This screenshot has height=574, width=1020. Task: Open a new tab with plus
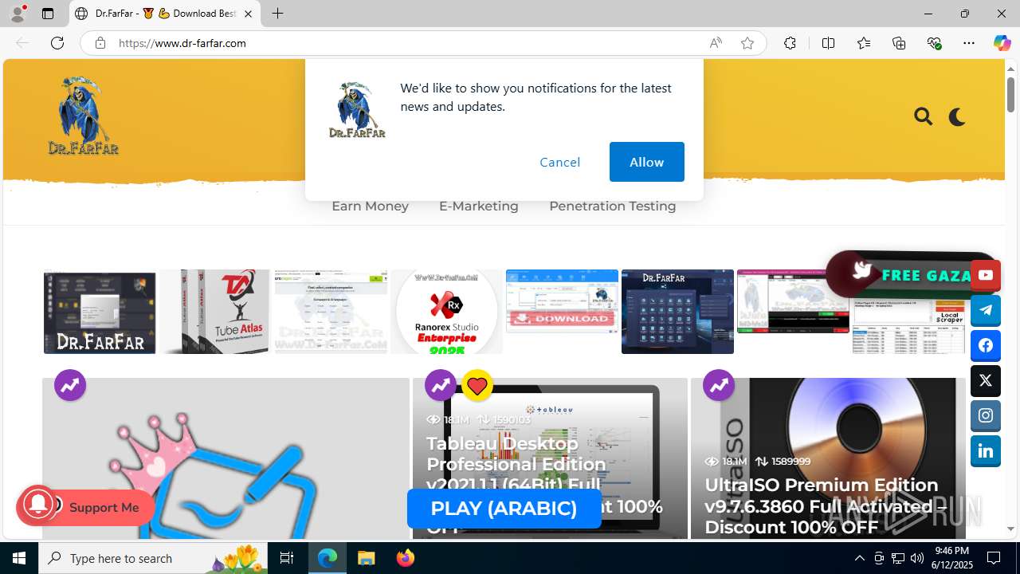coord(277,14)
